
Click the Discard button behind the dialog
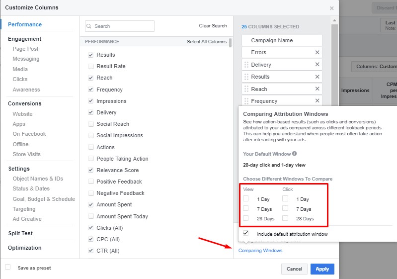385,8
